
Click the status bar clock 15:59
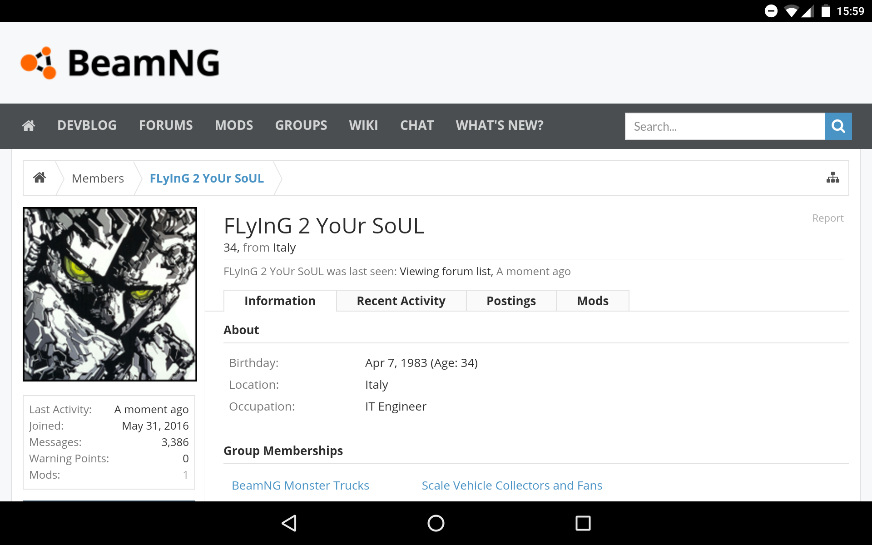[x=850, y=11]
